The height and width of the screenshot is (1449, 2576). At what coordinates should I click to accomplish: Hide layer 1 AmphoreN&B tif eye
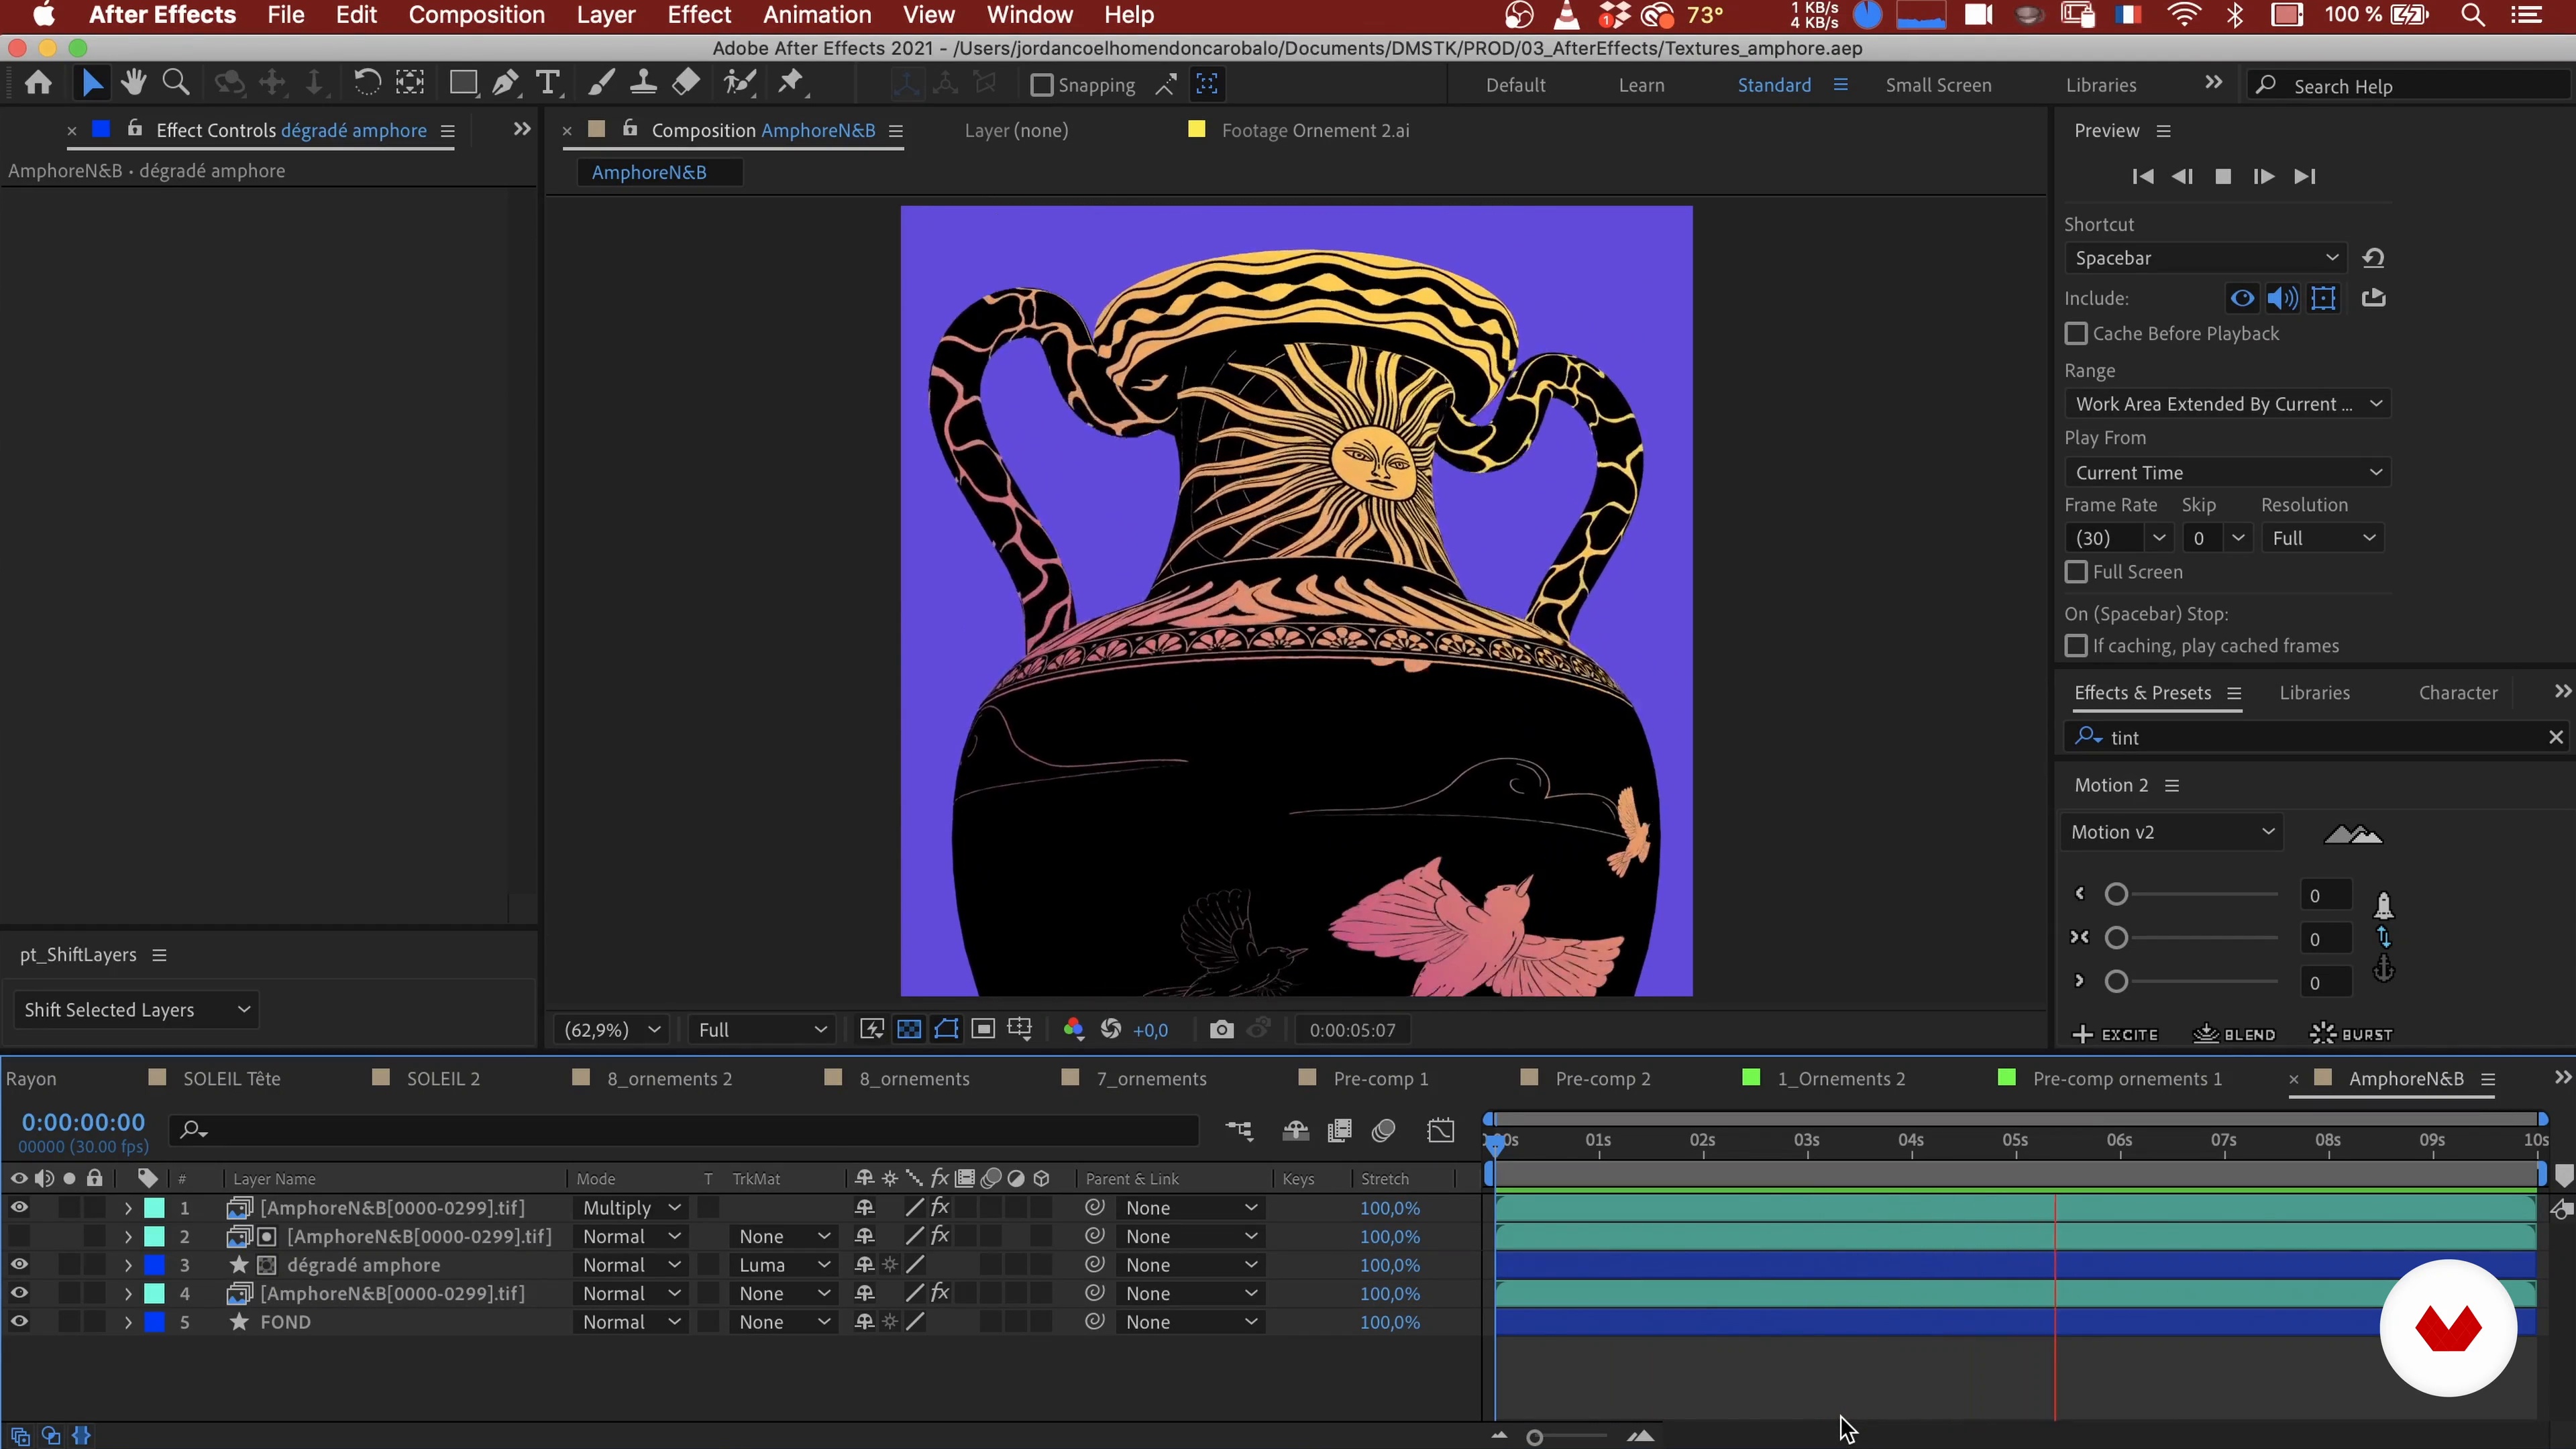[x=19, y=1208]
